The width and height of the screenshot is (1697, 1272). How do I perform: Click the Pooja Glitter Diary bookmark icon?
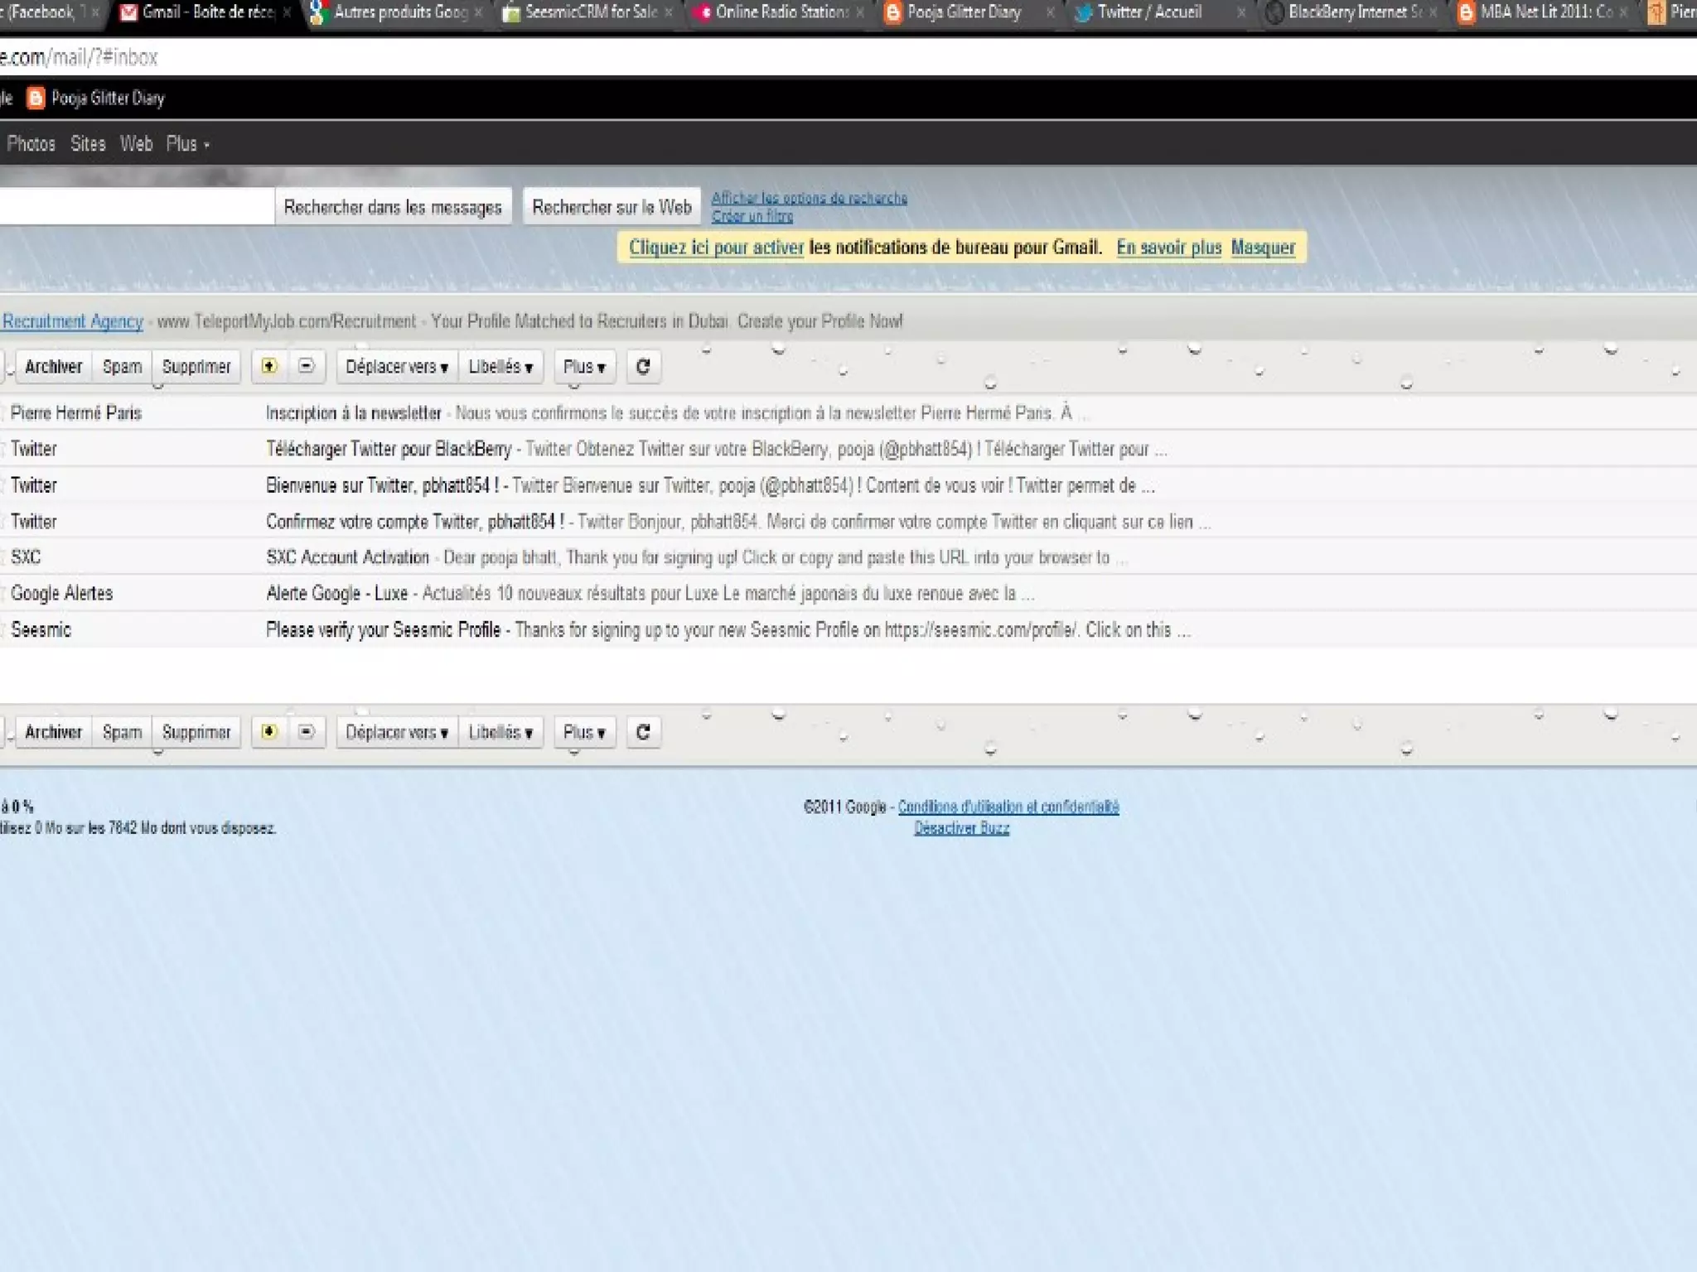pyautogui.click(x=36, y=99)
